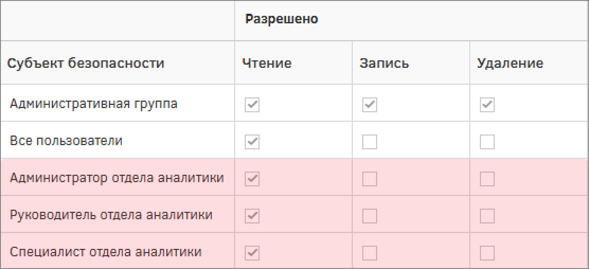
Task: Check Удаление for Администратор отдела аналитики
Action: point(487,179)
